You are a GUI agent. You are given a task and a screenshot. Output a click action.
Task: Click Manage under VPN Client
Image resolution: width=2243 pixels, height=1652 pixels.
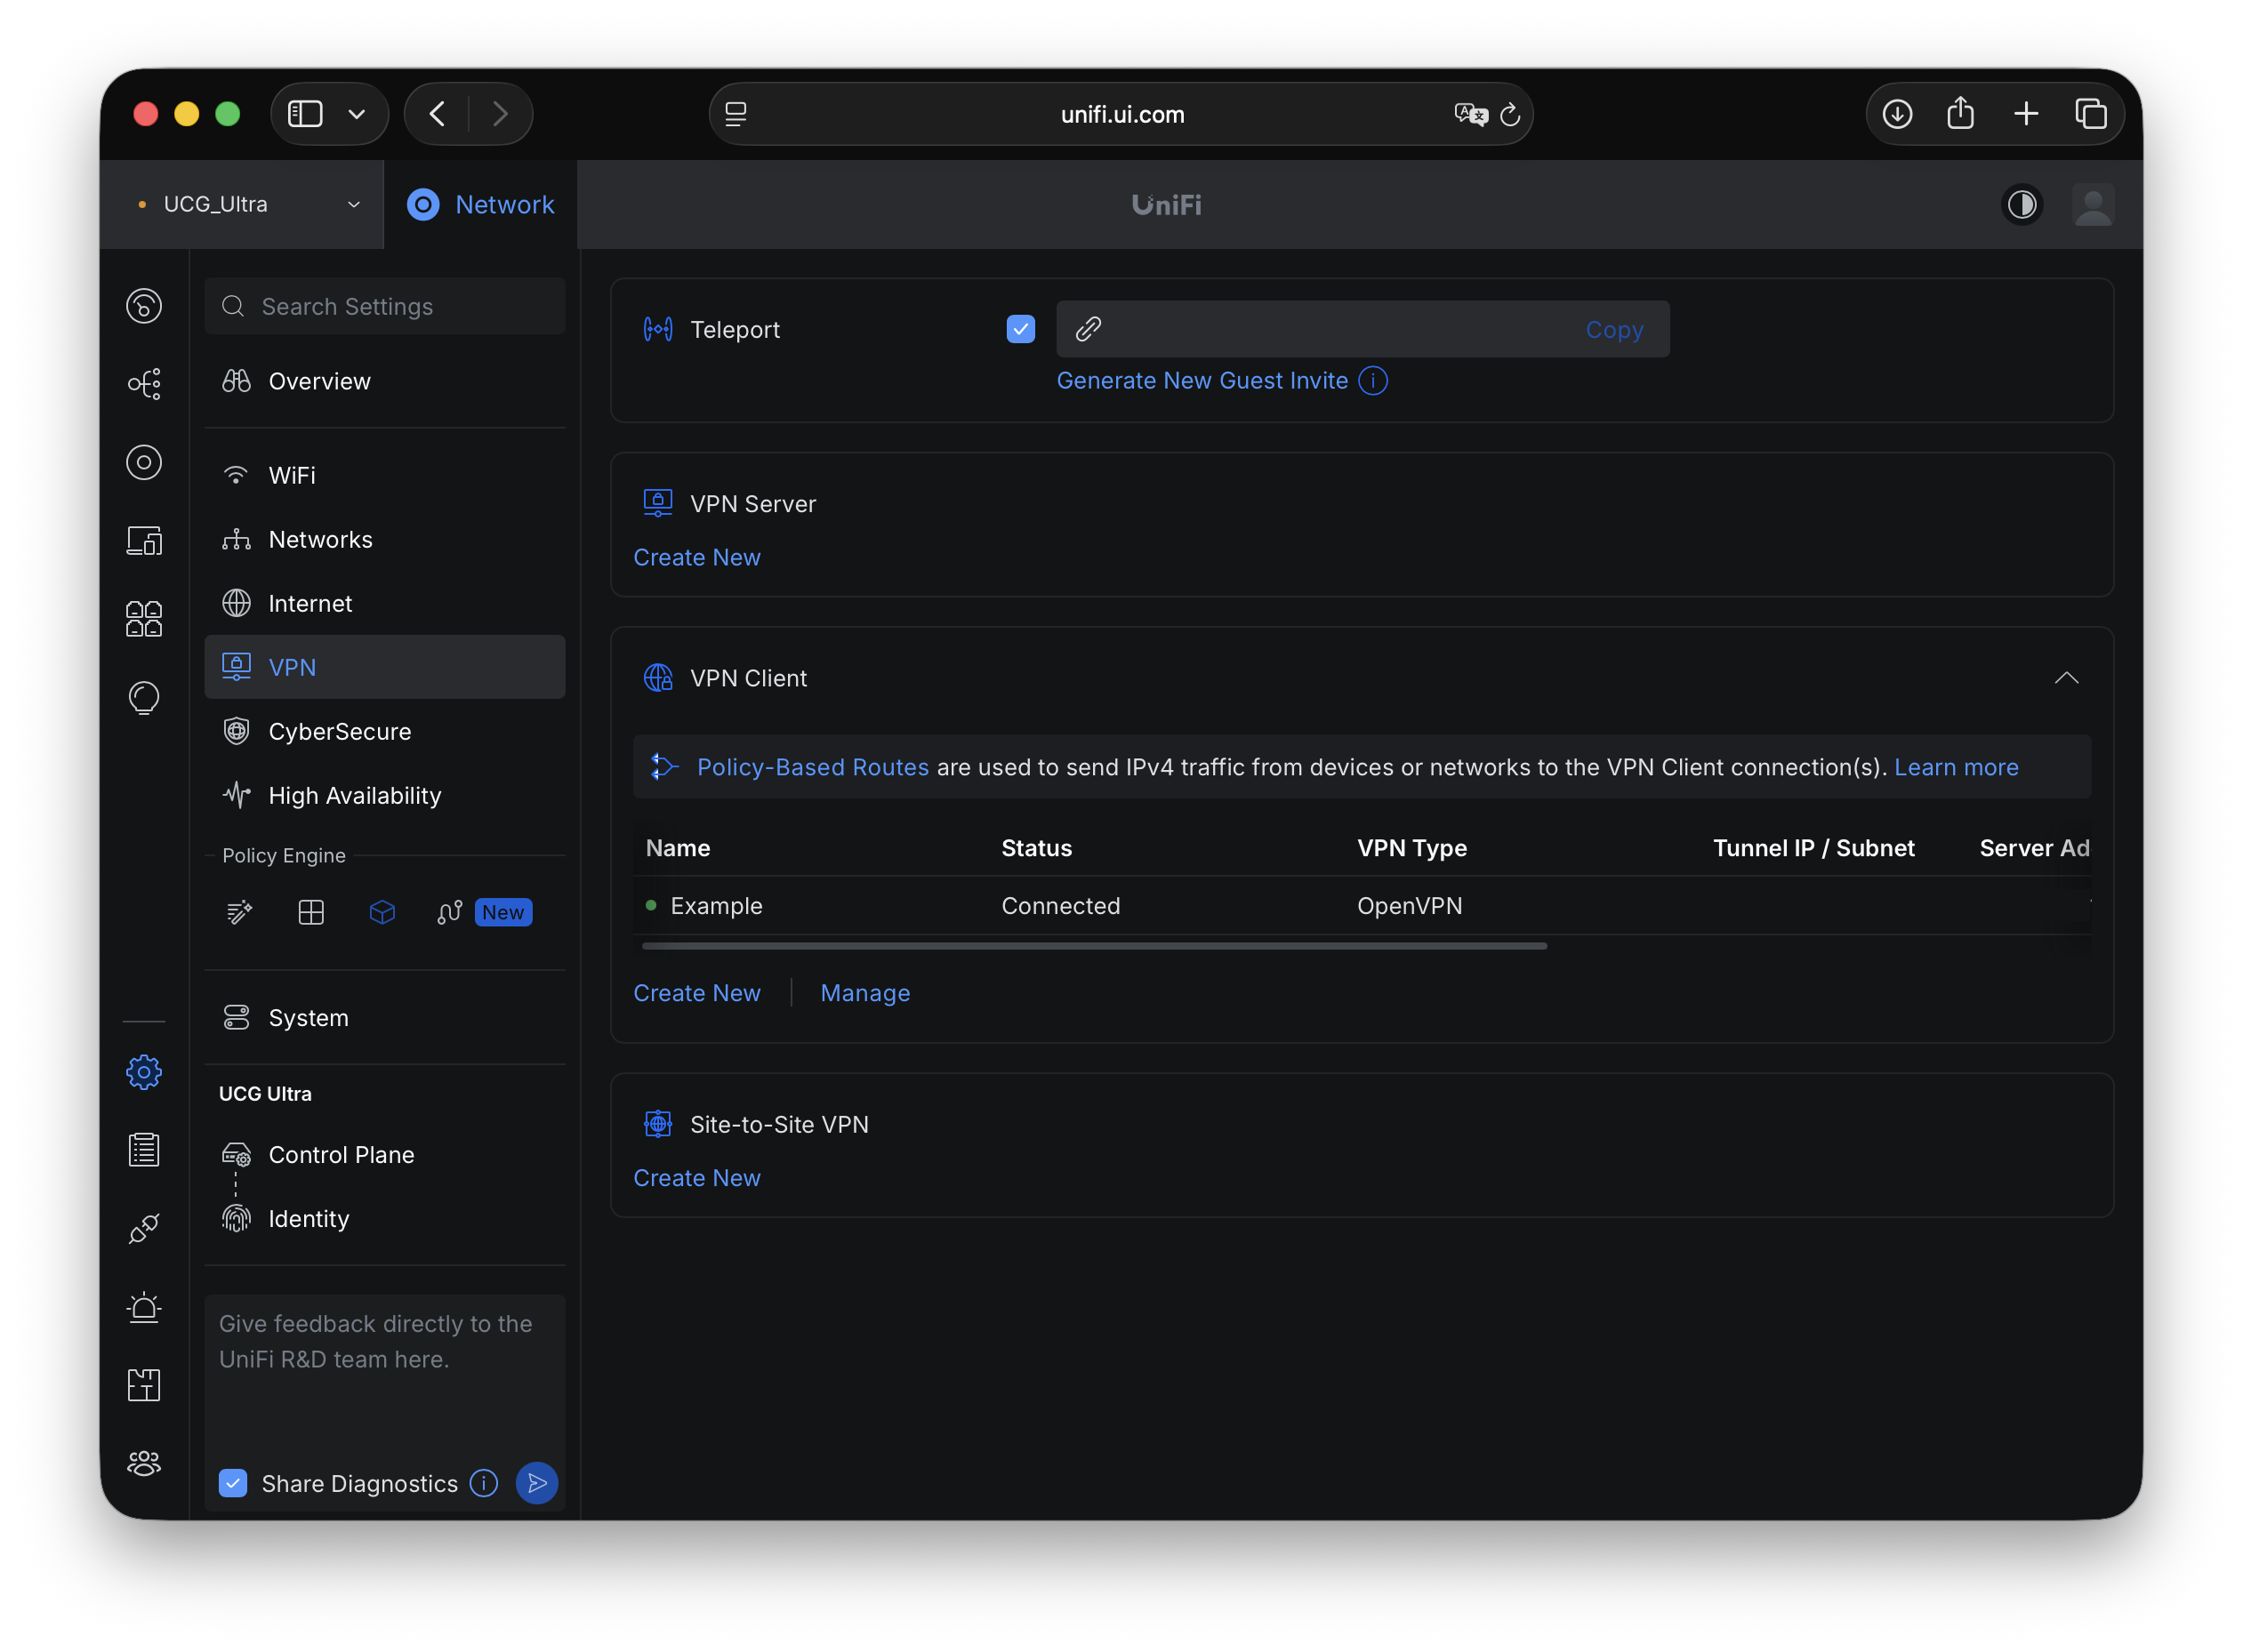point(865,993)
